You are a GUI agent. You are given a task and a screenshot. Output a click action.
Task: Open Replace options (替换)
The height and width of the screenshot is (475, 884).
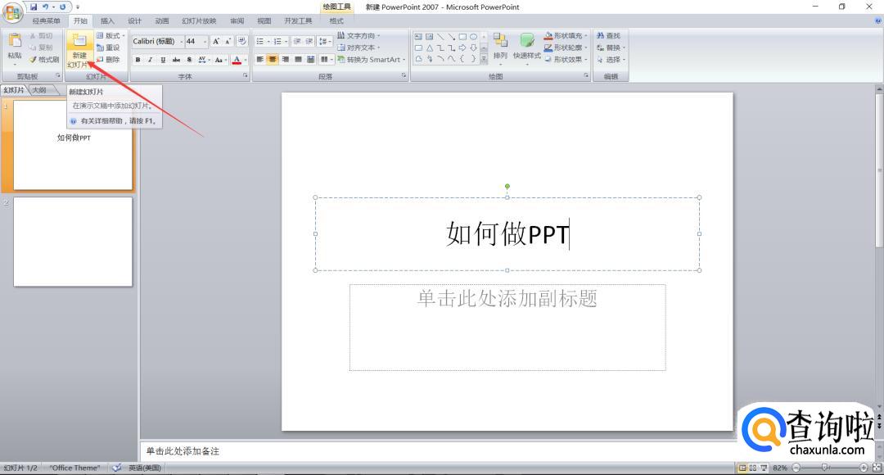611,47
